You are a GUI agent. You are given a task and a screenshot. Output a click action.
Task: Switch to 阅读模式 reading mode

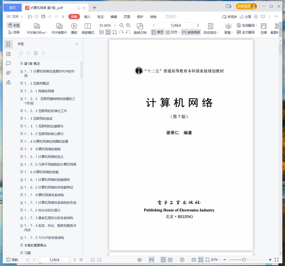pyautogui.click(x=88, y=29)
